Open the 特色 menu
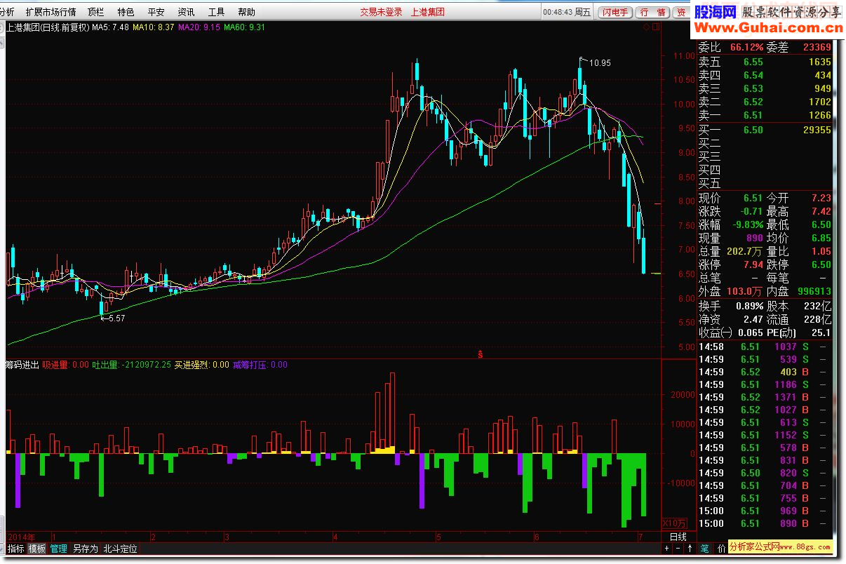This screenshot has height=564, width=846. click(x=126, y=12)
